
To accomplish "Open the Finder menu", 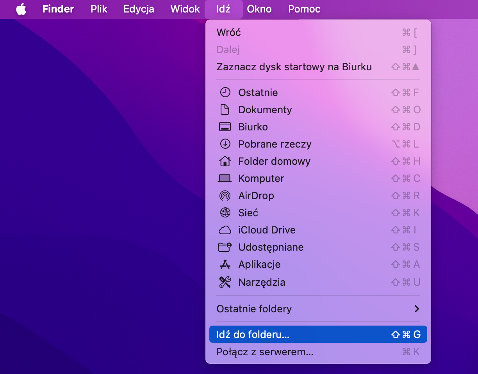I will tap(58, 9).
